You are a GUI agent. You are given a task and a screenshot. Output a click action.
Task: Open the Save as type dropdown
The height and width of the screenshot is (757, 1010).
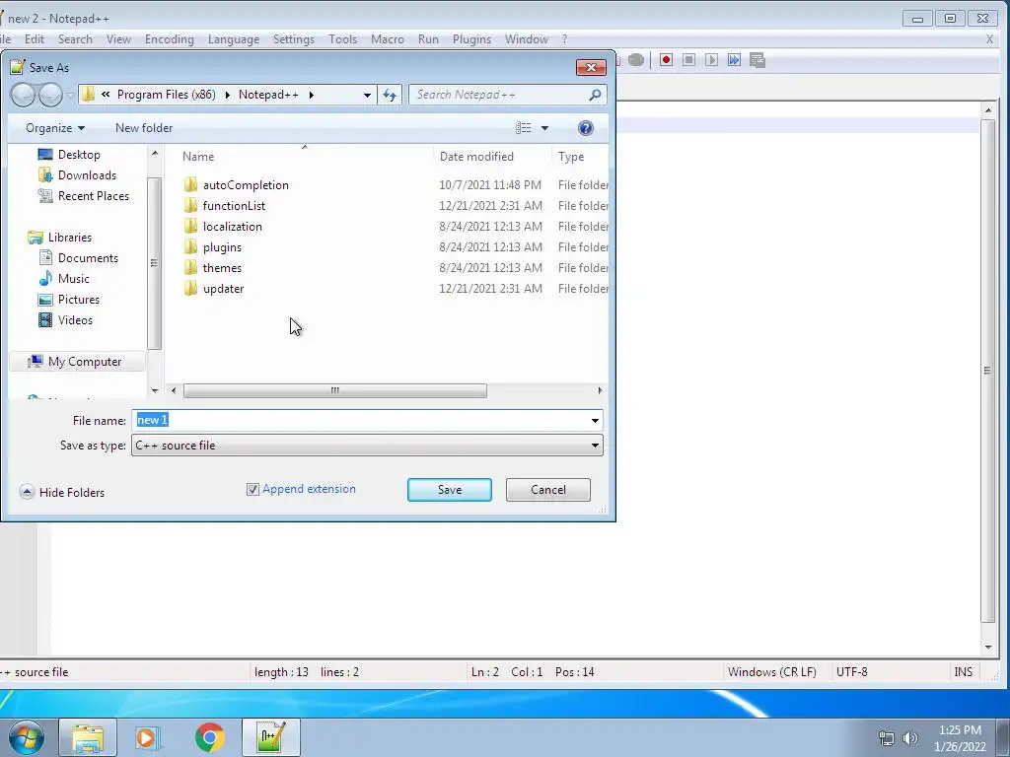pos(595,446)
